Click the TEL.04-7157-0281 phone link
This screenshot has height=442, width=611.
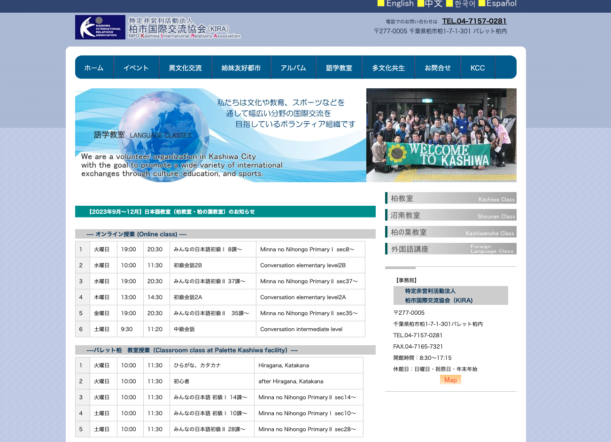point(474,21)
